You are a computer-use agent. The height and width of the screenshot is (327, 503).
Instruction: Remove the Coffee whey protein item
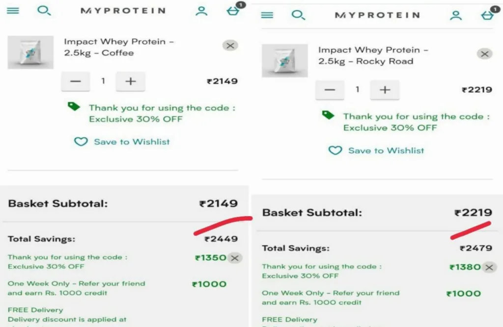point(230,45)
